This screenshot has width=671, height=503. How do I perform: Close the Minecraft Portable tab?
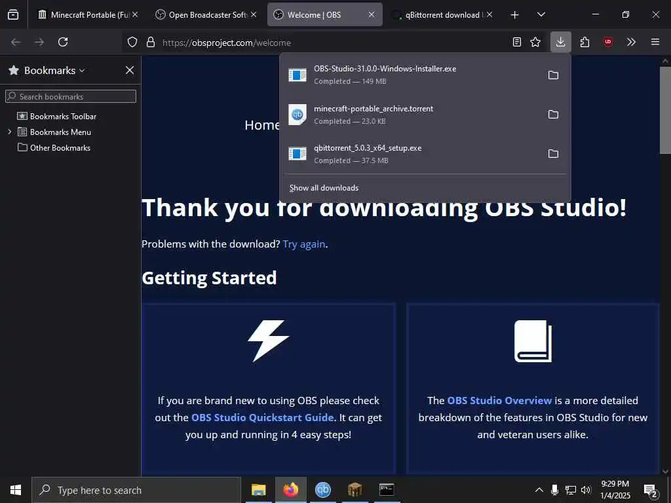point(135,14)
